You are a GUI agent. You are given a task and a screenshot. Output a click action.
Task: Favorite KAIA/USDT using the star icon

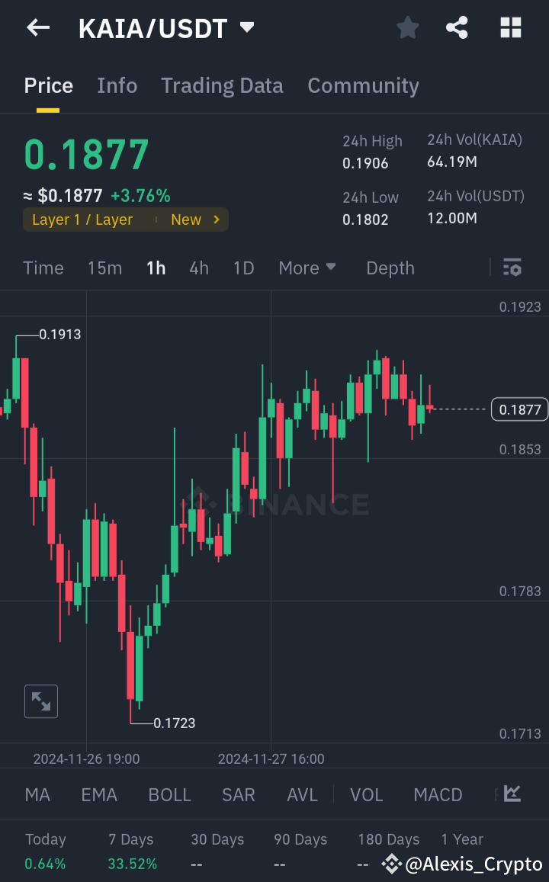point(407,27)
